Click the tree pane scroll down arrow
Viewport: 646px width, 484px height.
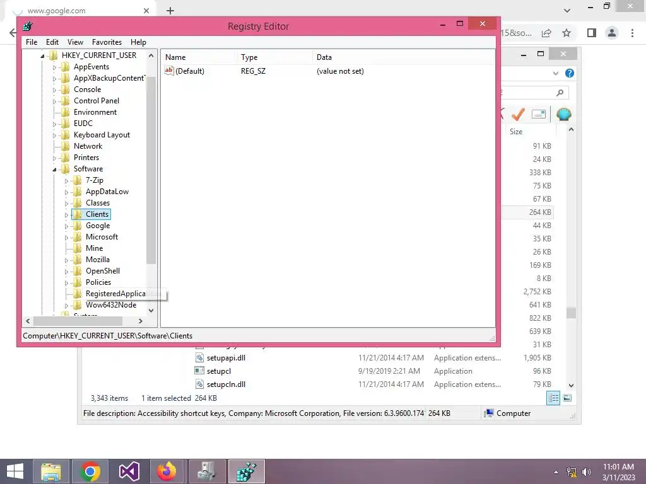(x=151, y=310)
